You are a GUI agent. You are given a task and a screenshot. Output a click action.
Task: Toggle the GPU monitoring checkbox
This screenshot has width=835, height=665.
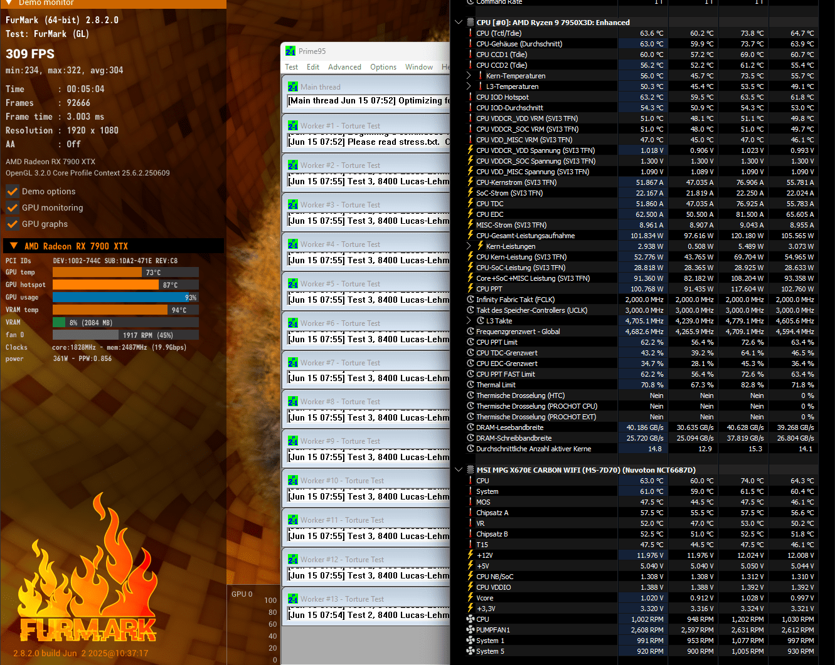pos(13,207)
